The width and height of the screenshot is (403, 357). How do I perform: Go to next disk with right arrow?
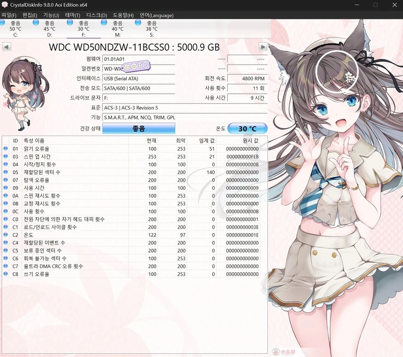[262, 47]
